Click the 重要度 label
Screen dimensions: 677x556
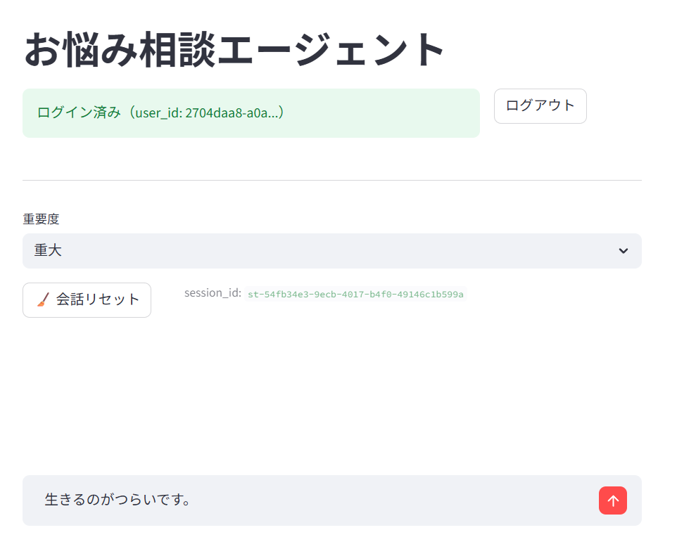click(41, 219)
